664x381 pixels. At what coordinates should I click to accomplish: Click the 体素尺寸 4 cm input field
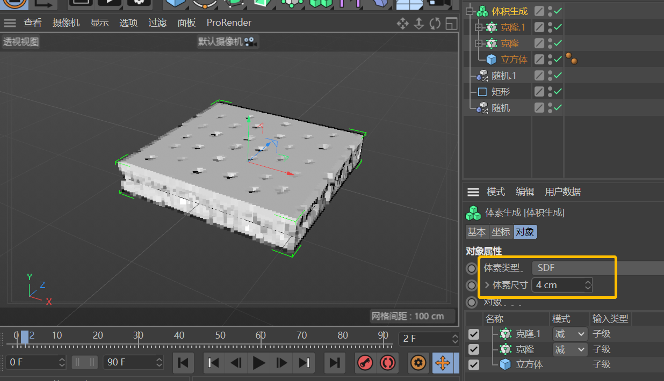click(x=562, y=285)
